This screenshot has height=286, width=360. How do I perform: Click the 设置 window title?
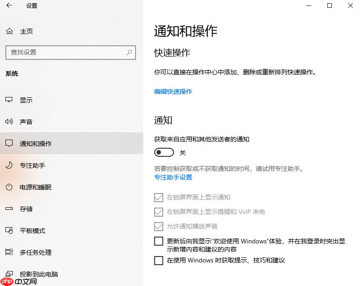32,5
